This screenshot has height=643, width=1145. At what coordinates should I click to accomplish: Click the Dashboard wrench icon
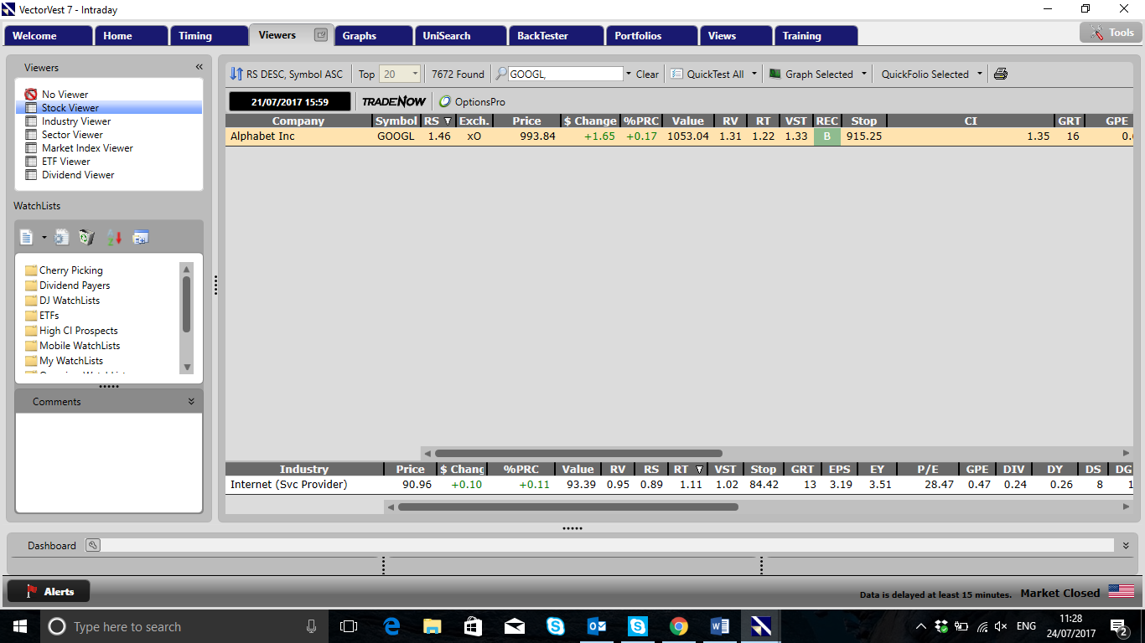92,545
